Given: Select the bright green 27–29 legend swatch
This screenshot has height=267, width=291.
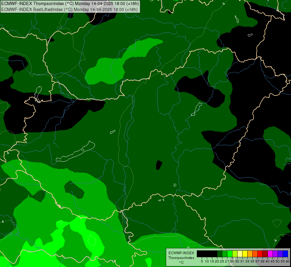Looking at the screenshot, I should pos(229,254).
